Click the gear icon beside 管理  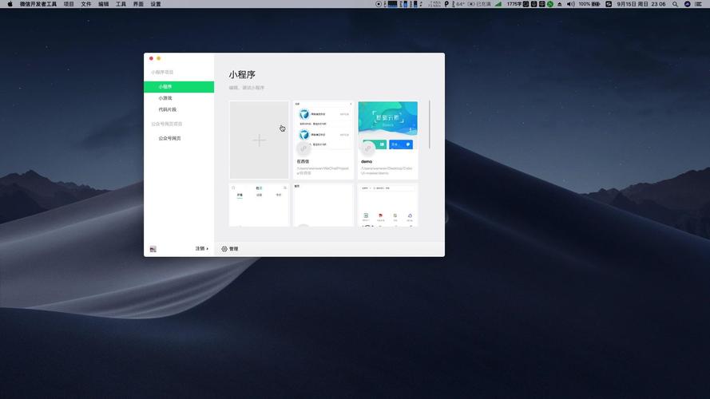point(224,249)
